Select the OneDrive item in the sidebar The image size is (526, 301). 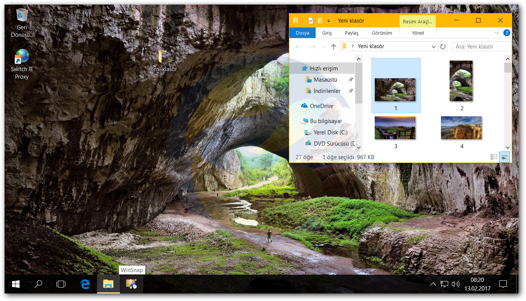[322, 106]
